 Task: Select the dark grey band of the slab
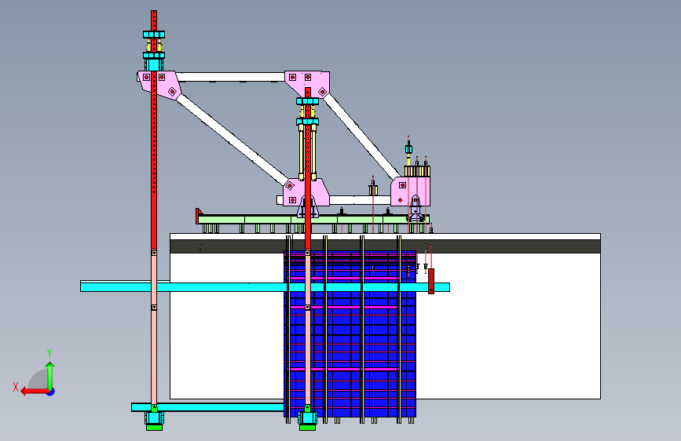click(385, 246)
